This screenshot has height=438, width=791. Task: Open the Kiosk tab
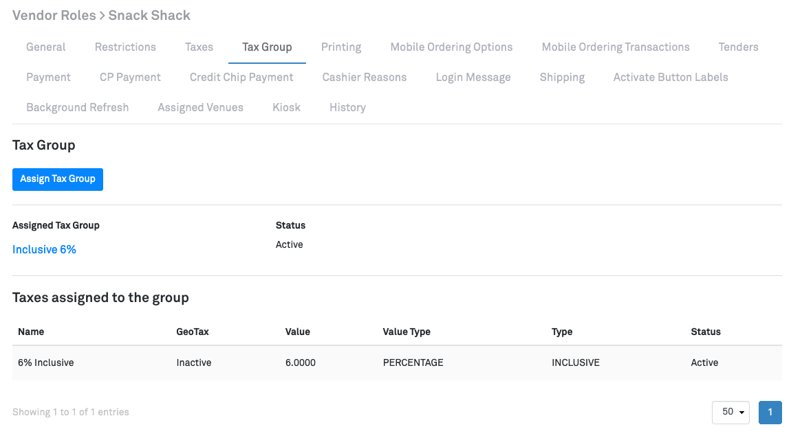tap(286, 108)
